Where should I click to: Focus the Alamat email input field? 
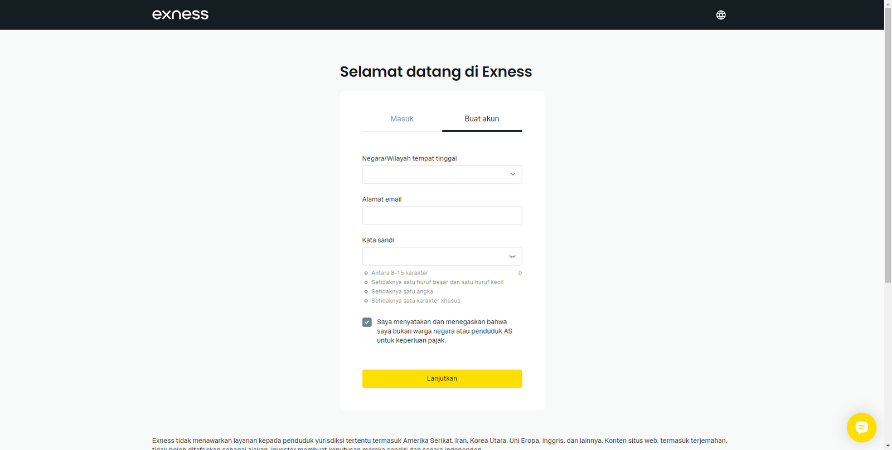point(442,216)
